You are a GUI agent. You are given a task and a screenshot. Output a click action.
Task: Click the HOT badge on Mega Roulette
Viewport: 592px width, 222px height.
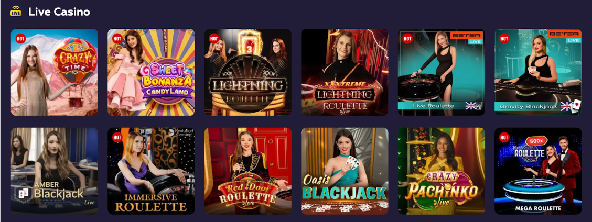(x=504, y=137)
